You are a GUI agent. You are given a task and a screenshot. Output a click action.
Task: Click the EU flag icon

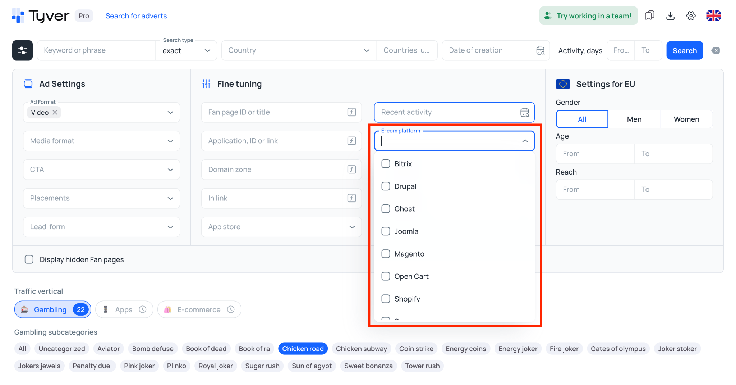pos(563,84)
